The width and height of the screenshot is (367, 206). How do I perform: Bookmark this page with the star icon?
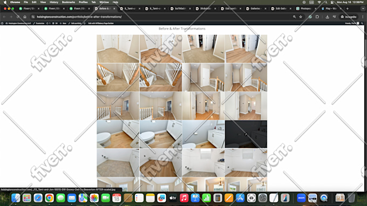[x=301, y=17]
